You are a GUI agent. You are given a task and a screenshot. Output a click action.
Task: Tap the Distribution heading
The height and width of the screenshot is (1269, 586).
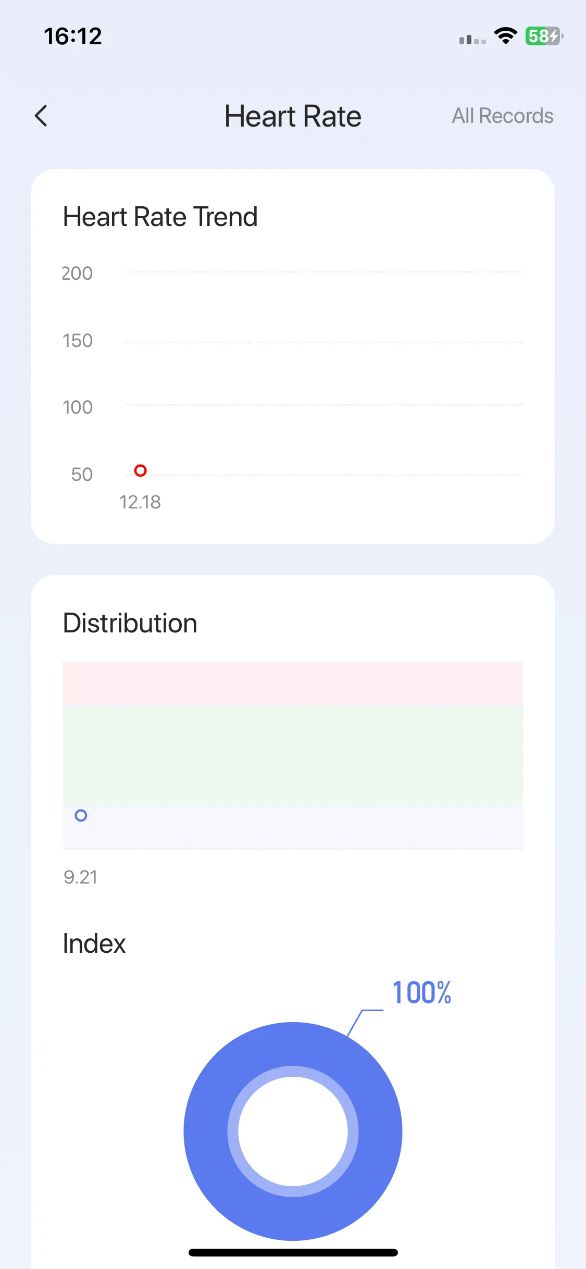tap(130, 623)
